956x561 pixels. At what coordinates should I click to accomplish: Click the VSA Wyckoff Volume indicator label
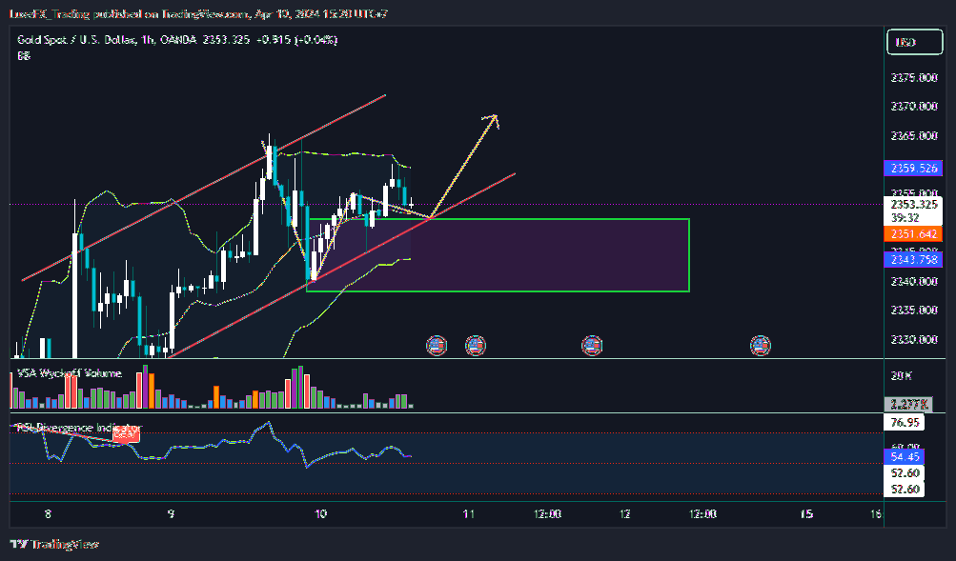coord(70,372)
